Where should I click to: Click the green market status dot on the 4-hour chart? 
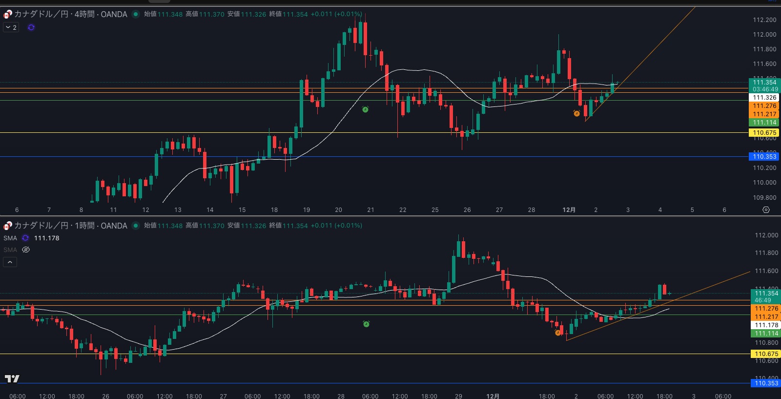tap(136, 14)
